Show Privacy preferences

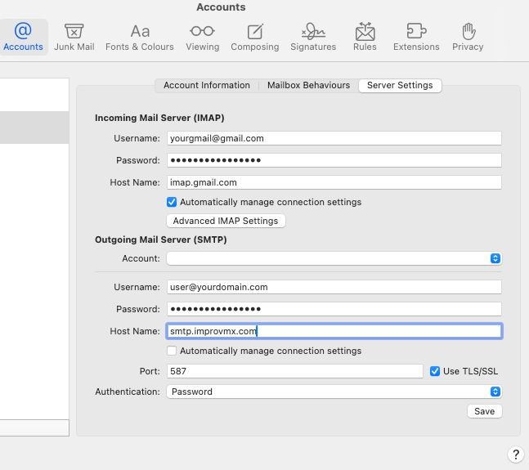[x=468, y=37]
